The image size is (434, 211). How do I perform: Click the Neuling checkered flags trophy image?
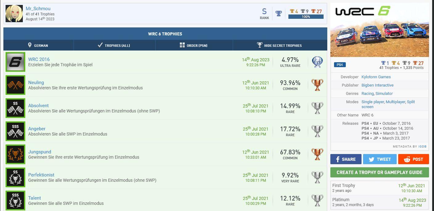15,85
